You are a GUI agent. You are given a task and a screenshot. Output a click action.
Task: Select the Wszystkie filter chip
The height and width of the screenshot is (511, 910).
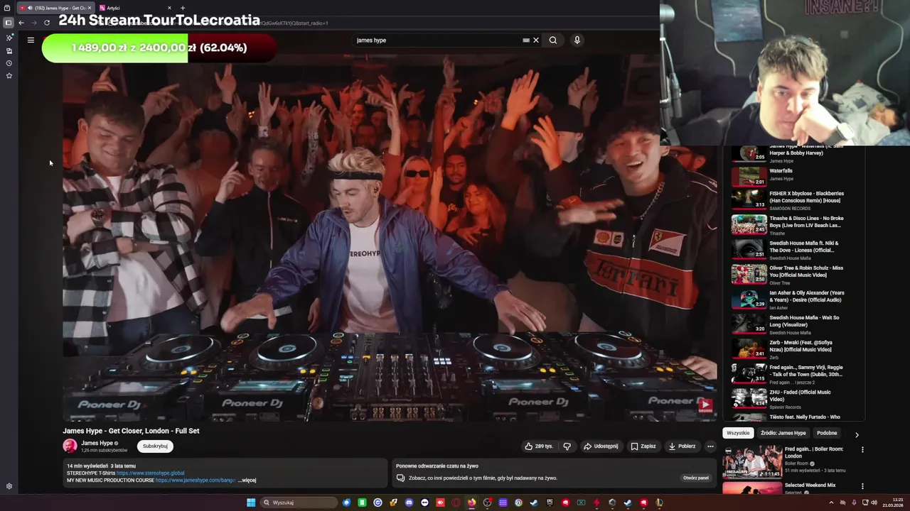point(738,433)
